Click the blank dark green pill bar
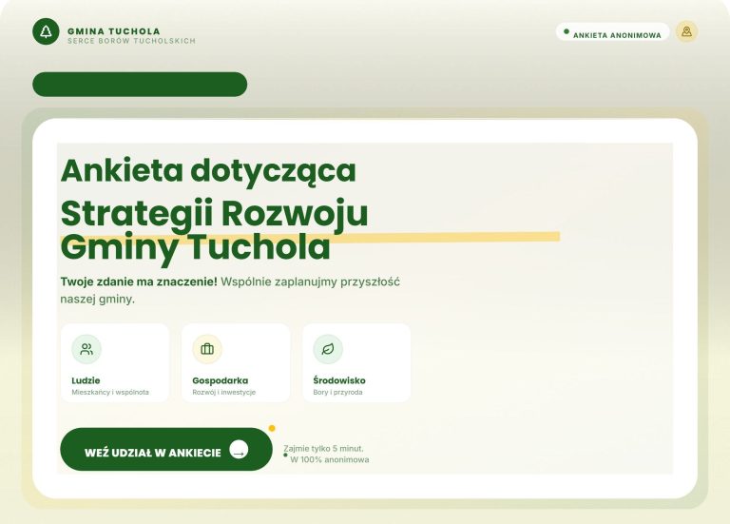This screenshot has height=524, width=730. [x=140, y=85]
